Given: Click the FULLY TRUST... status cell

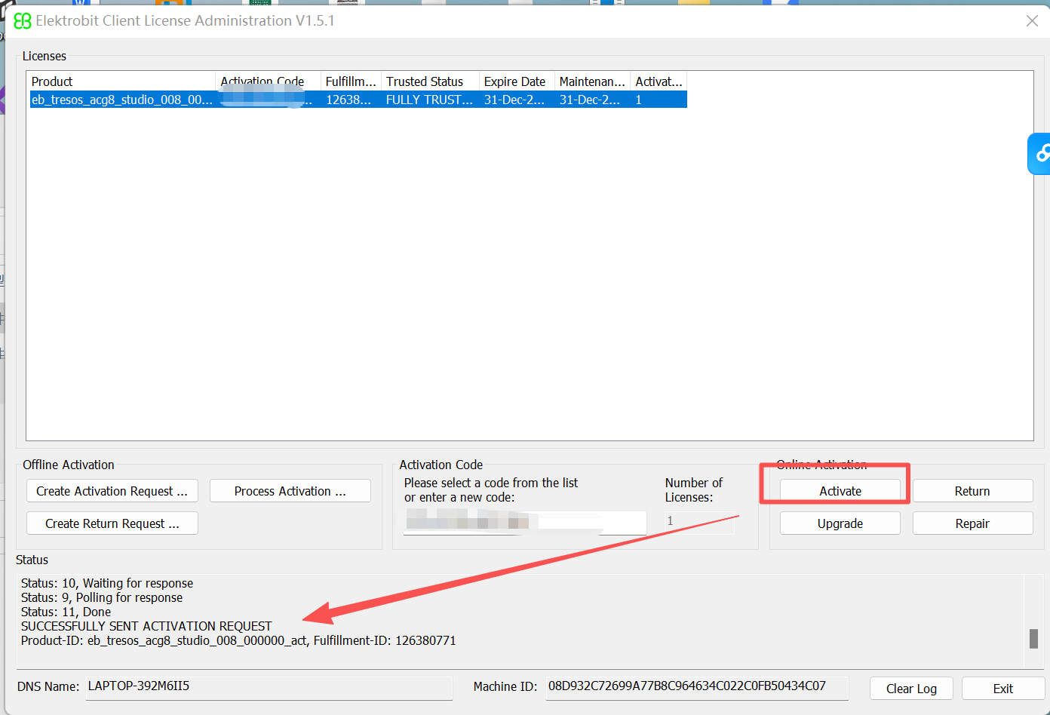Looking at the screenshot, I should (x=429, y=100).
